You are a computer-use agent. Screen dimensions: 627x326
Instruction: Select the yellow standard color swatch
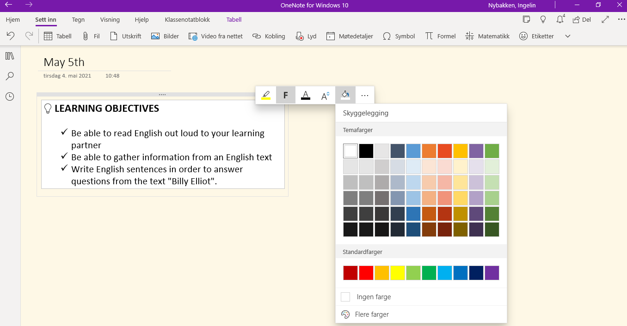(x=398, y=273)
